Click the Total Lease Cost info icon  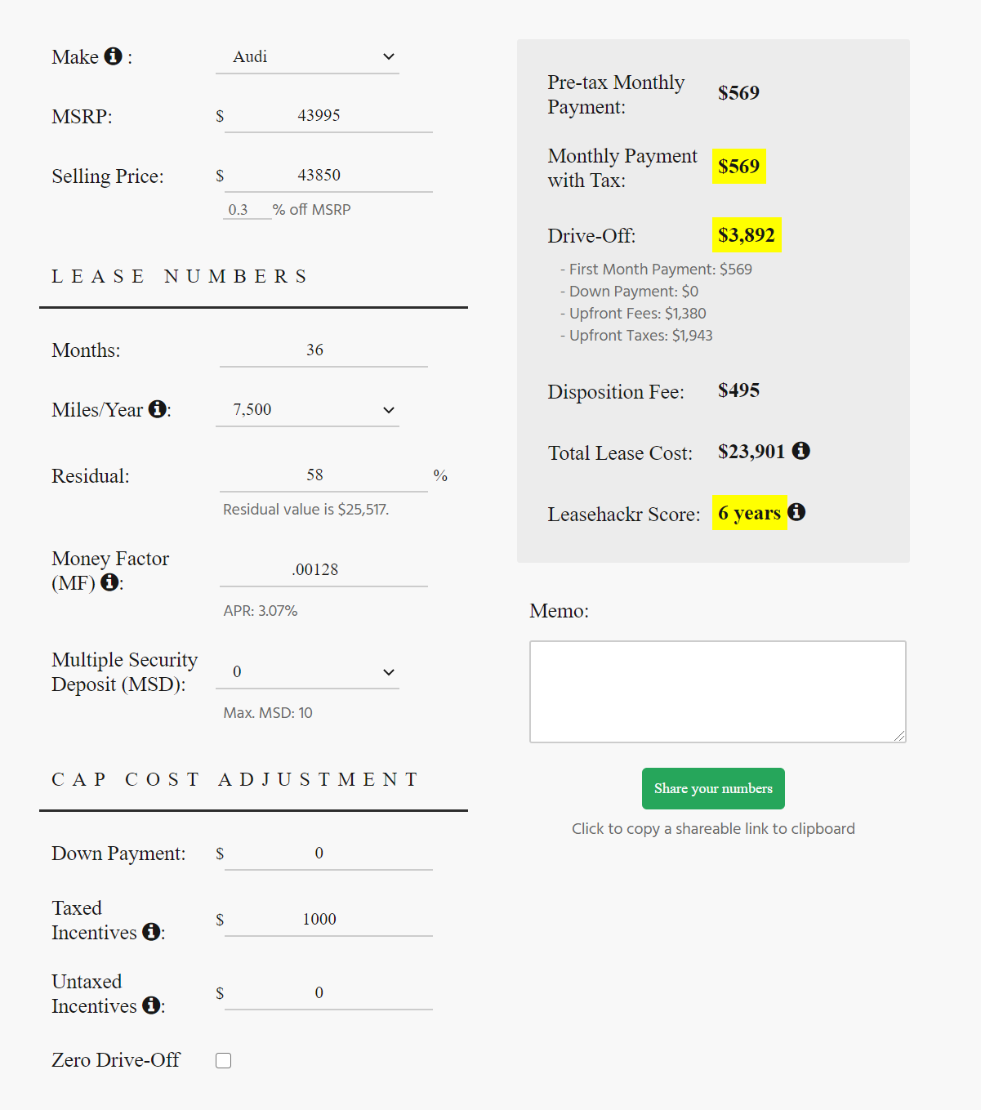801,450
